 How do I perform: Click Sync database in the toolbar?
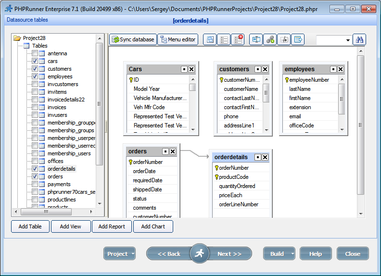tap(133, 39)
